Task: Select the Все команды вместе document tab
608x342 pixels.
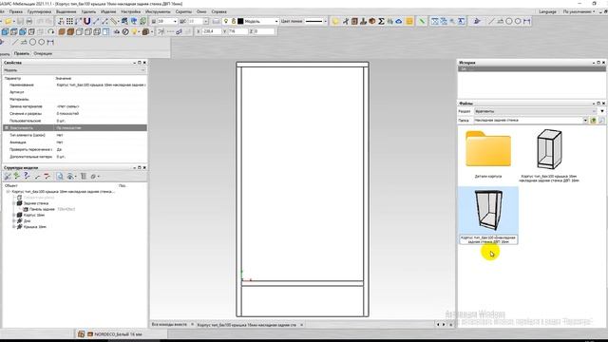Action: coord(169,325)
